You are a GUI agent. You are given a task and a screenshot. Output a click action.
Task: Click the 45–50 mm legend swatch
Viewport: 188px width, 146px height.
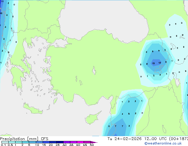87,142
